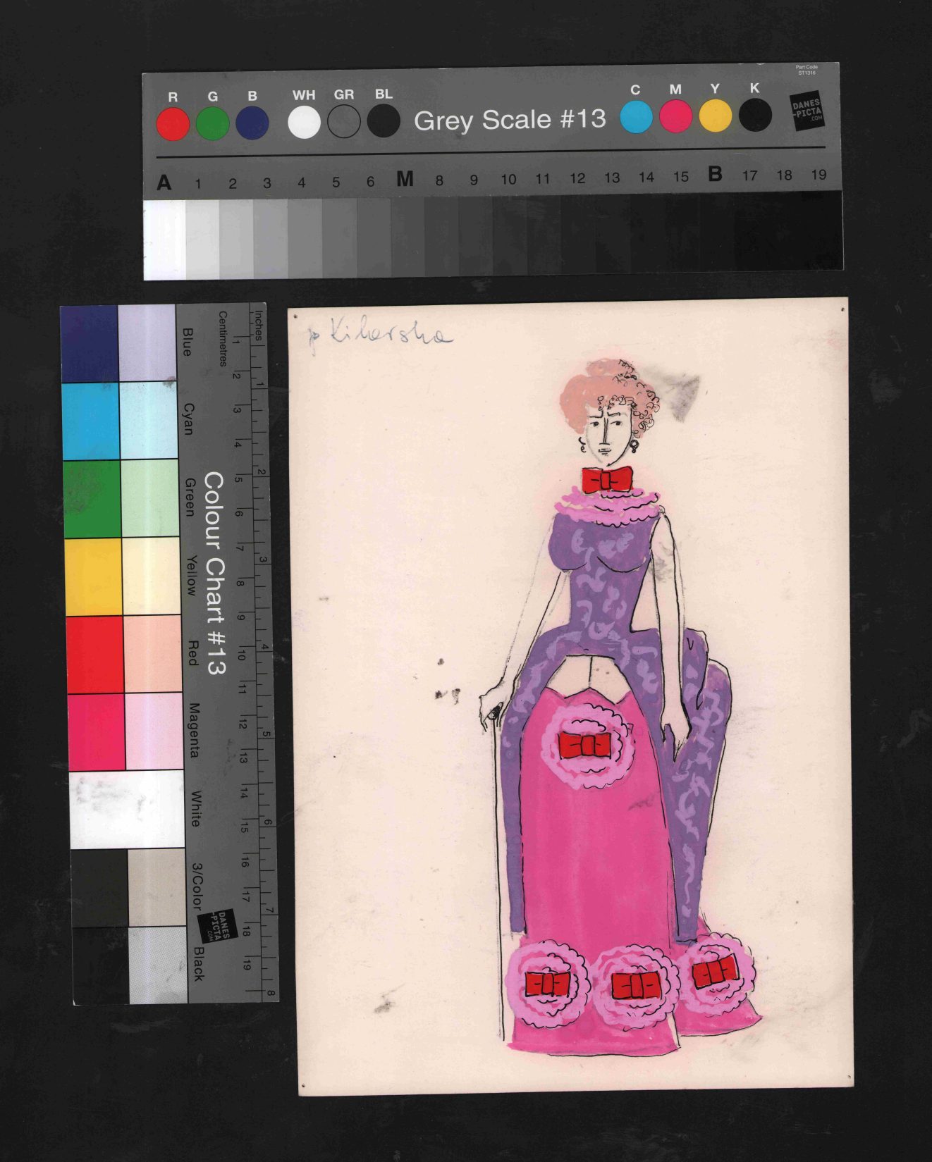Click the red R circle on grey scale card
Viewport: 932px width, 1162px height.
point(173,124)
